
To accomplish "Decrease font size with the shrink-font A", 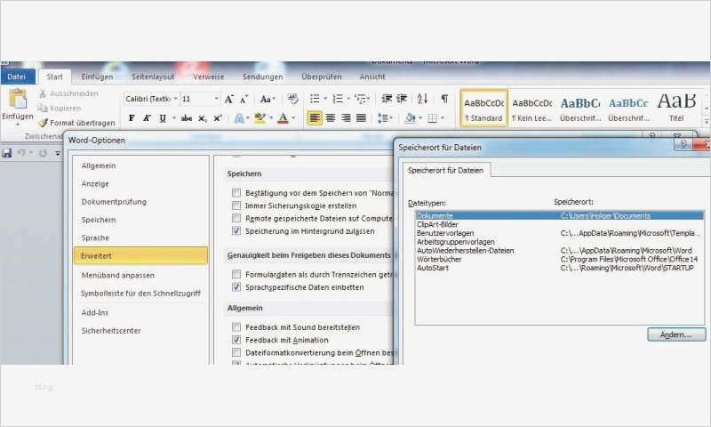I will coord(244,99).
